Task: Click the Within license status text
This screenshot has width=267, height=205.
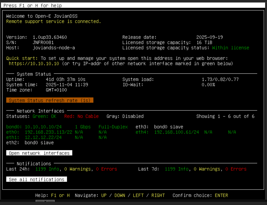Action: coord(230,48)
